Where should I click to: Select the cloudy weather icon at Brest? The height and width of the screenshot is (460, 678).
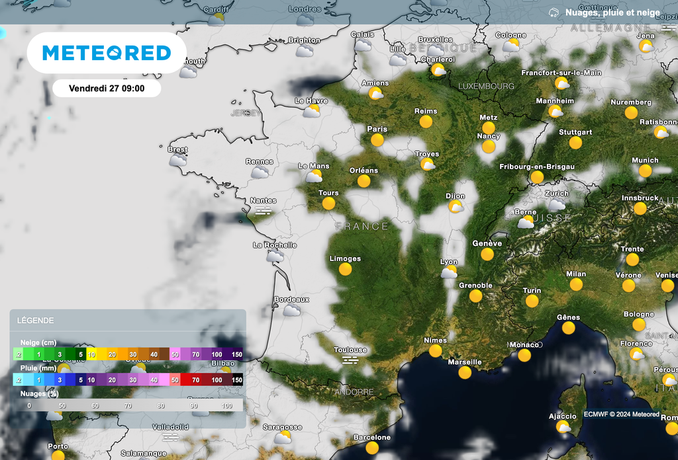pyautogui.click(x=177, y=160)
